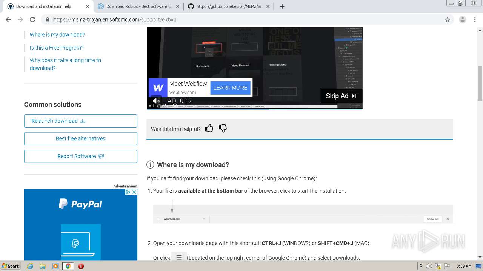Click the Action Center flag icon
Viewport: 483px width, 271px height.
tap(447, 266)
